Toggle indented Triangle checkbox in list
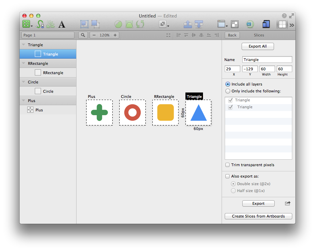315x251 pixels. 231,107
